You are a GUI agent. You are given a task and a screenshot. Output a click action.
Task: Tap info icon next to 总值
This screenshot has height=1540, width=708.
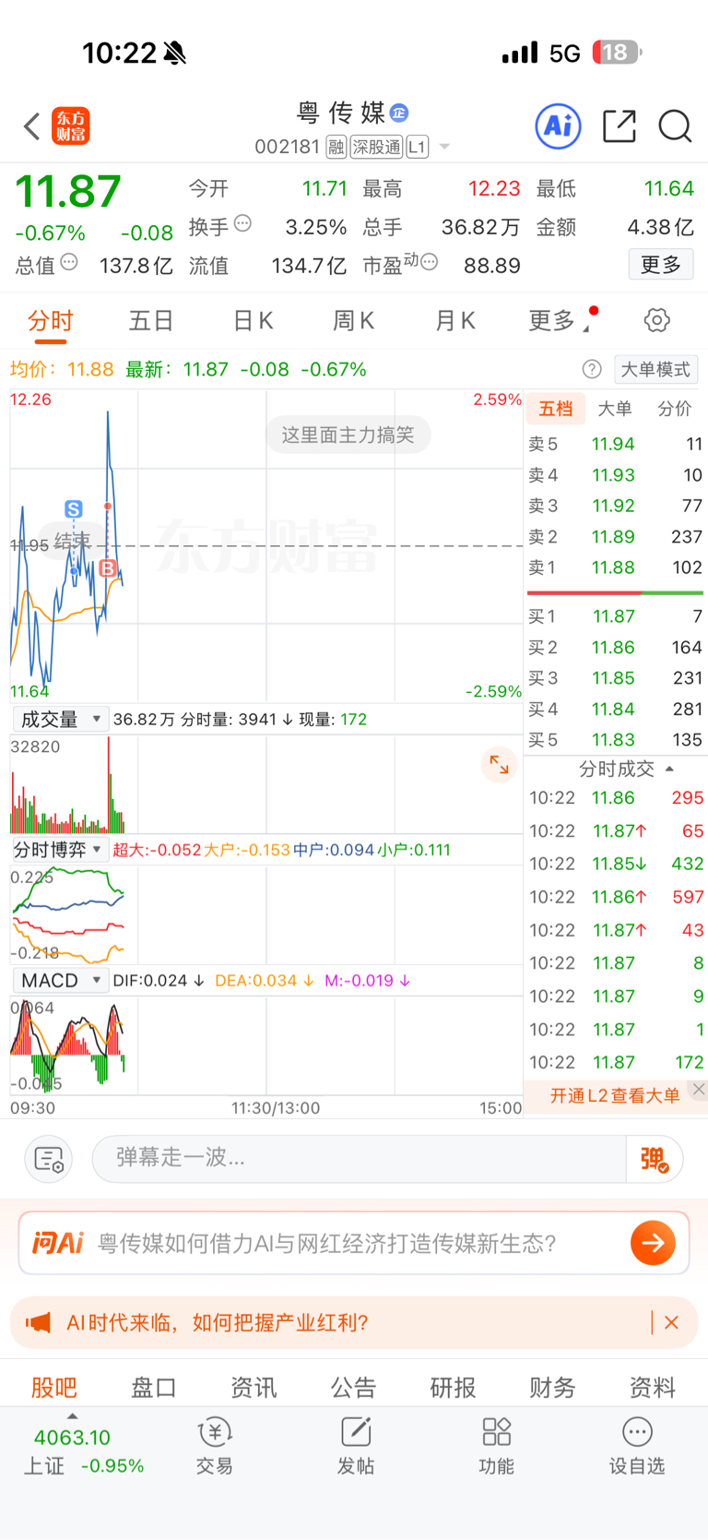69,263
